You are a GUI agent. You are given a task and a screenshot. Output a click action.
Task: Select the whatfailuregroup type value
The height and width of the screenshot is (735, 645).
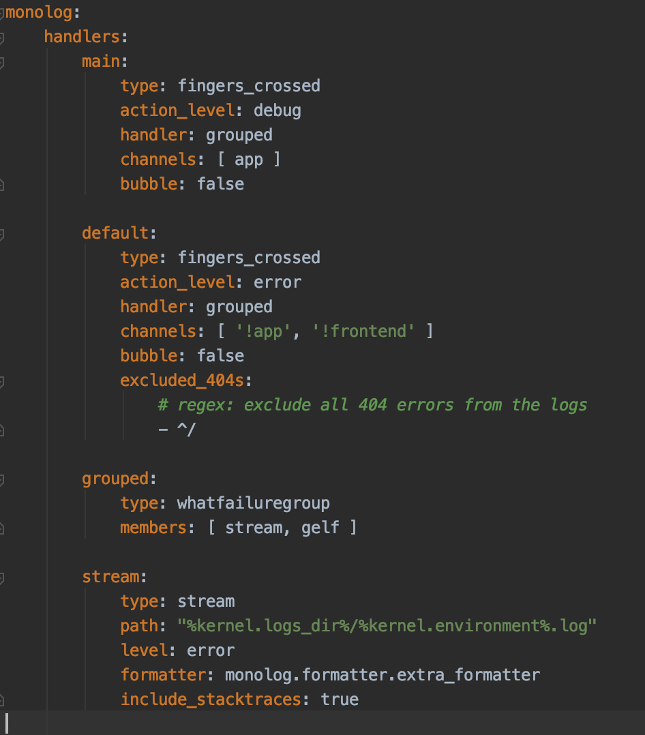253,502
